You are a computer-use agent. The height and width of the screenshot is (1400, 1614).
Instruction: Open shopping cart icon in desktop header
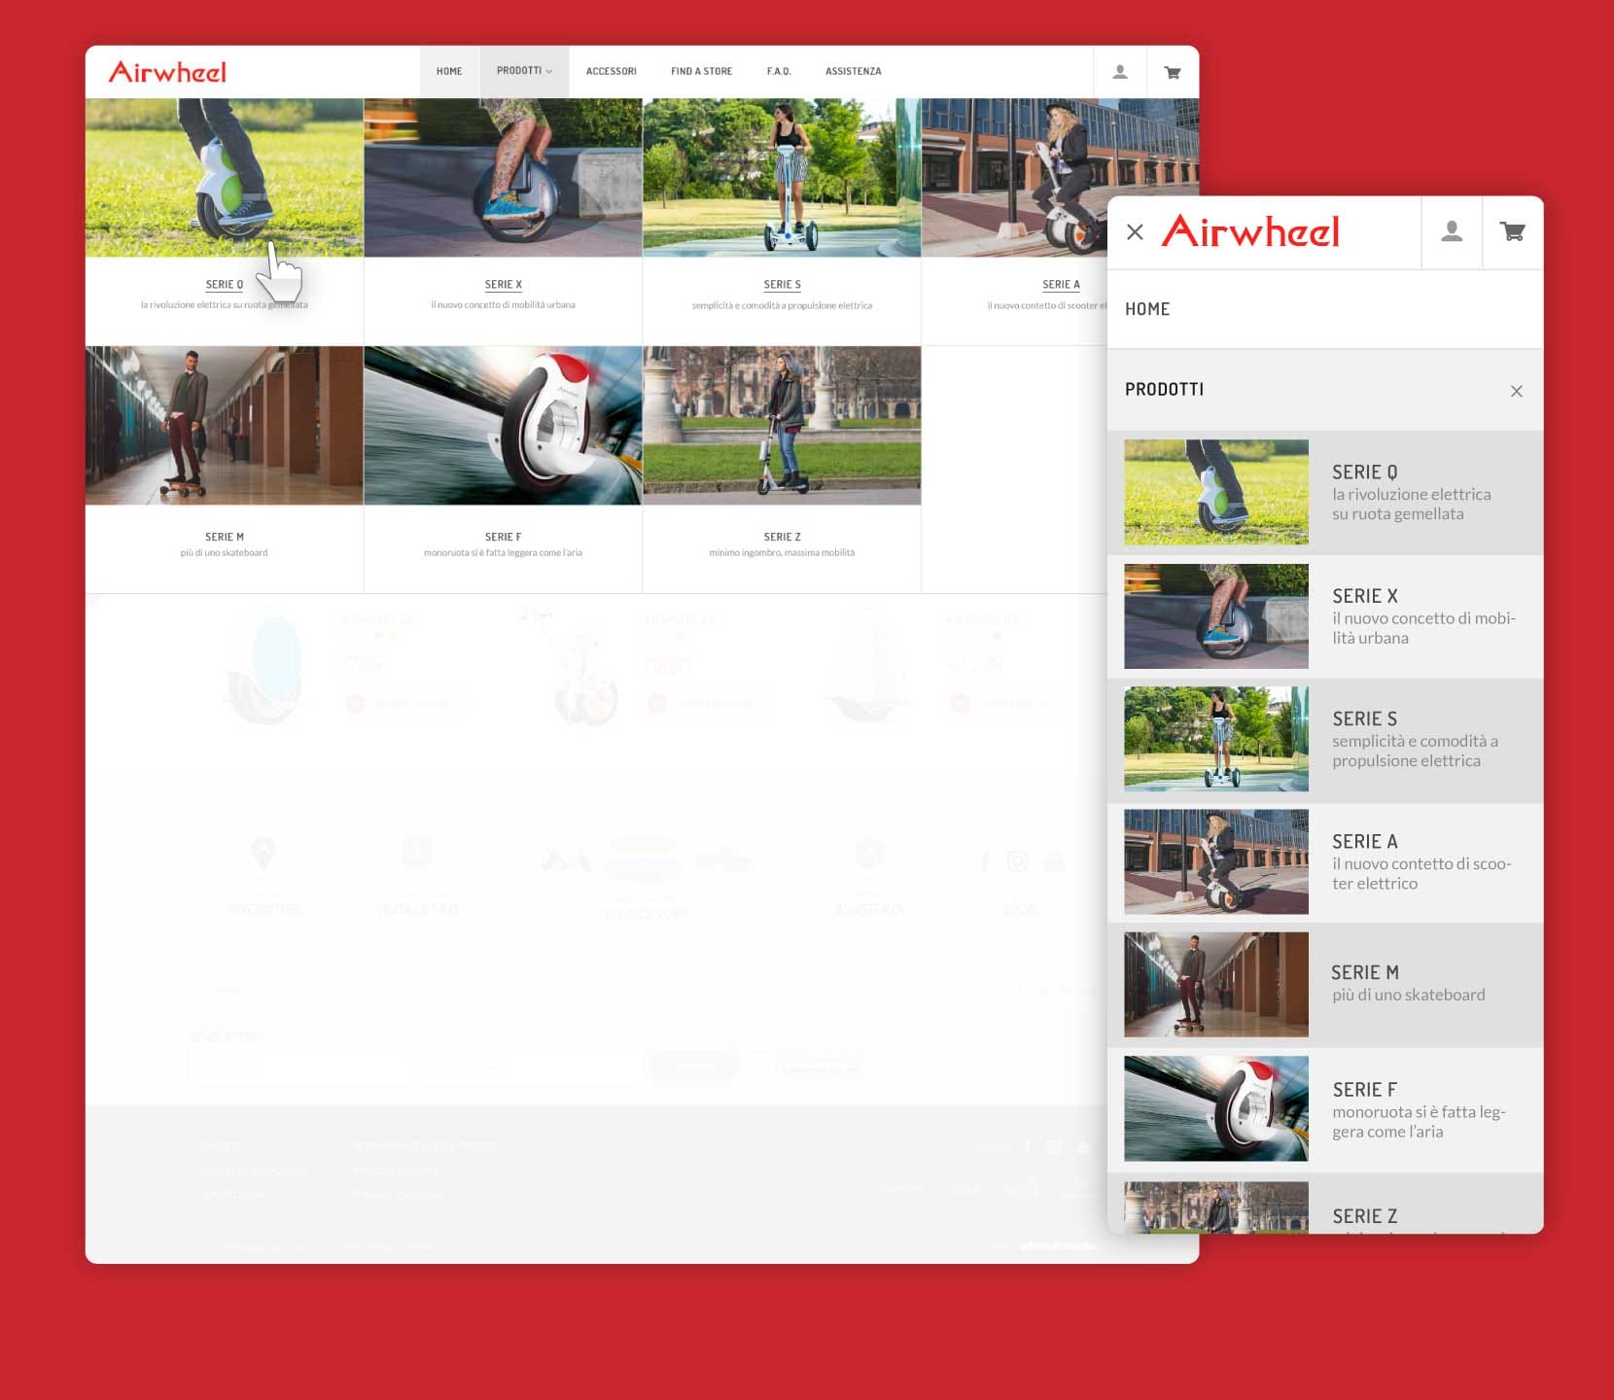point(1173,72)
